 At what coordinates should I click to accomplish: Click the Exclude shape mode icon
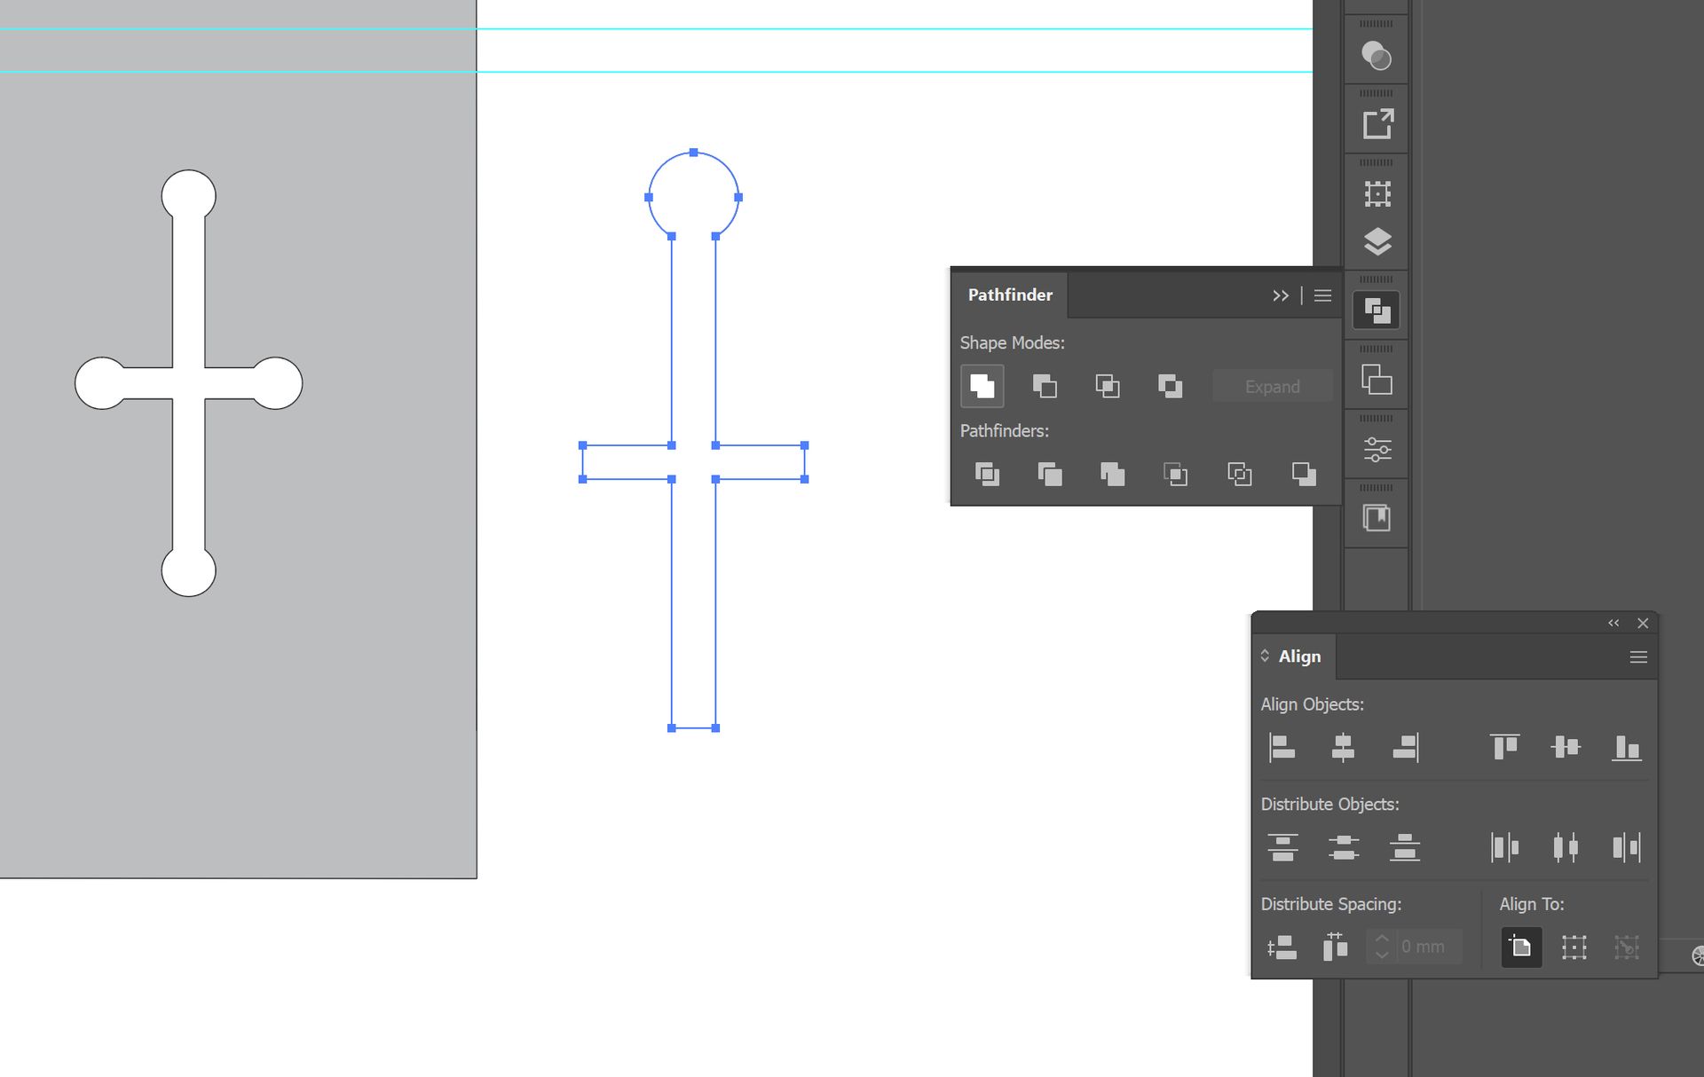click(x=1170, y=386)
